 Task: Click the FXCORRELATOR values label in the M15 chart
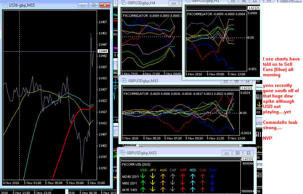tap(178, 94)
